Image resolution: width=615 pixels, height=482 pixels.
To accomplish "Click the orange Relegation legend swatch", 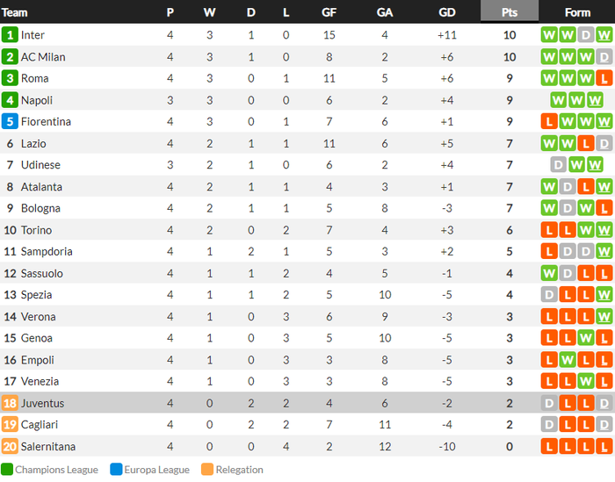I will [207, 470].
